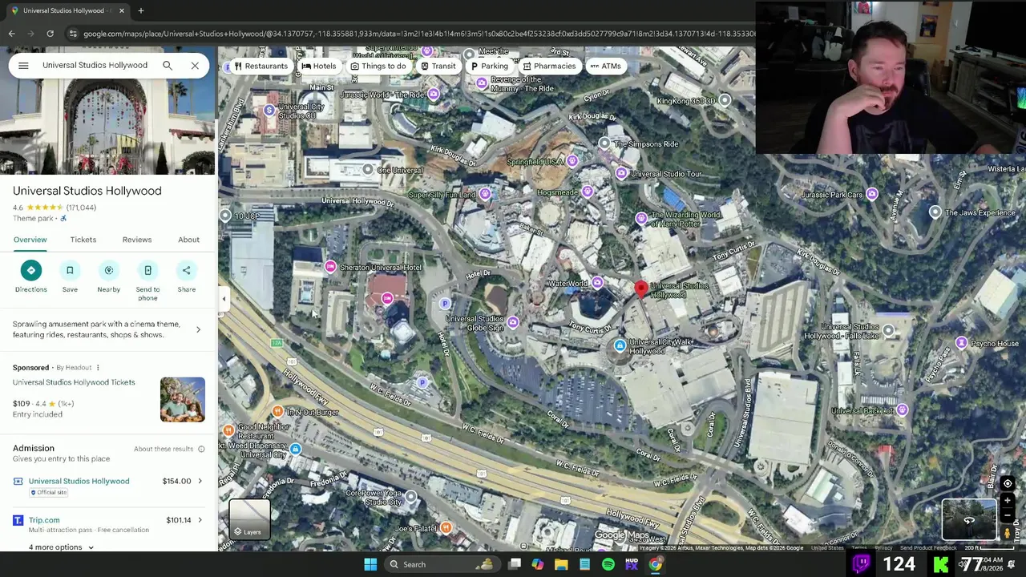This screenshot has height=577, width=1026.
Task: Open Universal Studios Hollywood official site admission
Action: (79, 481)
